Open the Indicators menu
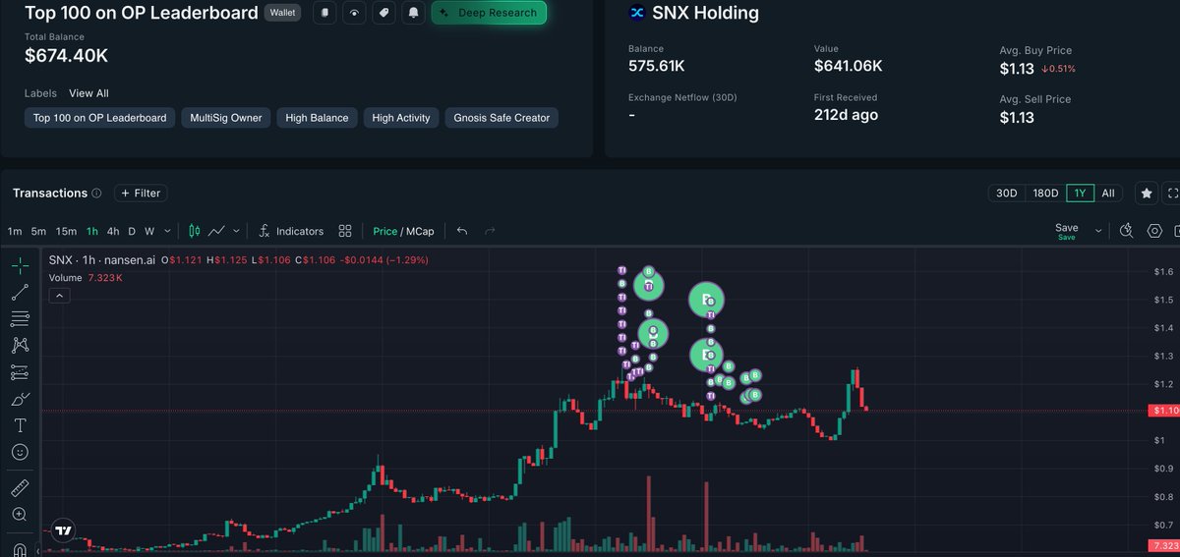Screen dimensions: 1180x557 [x=291, y=231]
